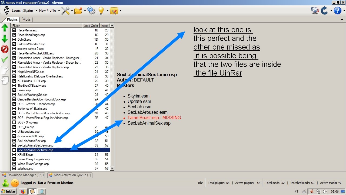Image resolution: width=346 pixels, height=195 pixels.
Task: Uncheck the XPMSE.esp plugin checkbox
Action: [x=14, y=155]
